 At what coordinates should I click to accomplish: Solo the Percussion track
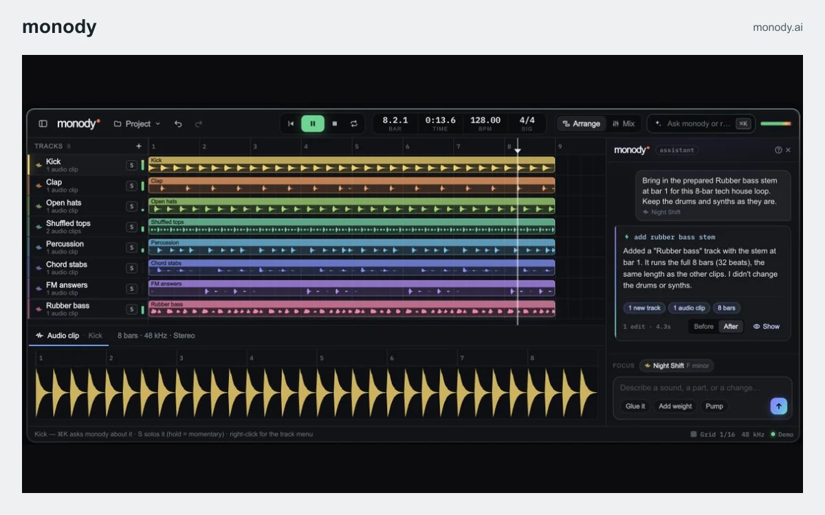pyautogui.click(x=131, y=247)
